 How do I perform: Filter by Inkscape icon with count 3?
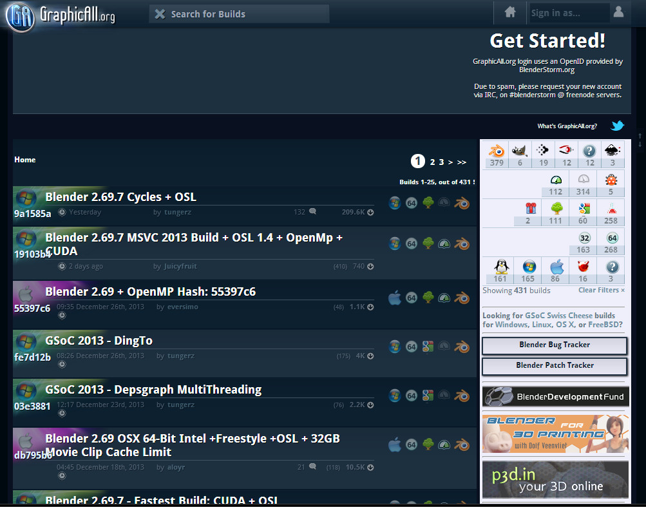pos(613,151)
